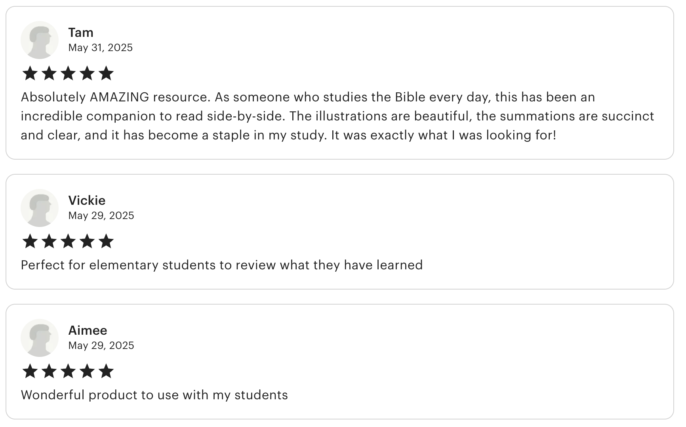
Task: Click the last star in Aimee's rating
Action: click(106, 372)
